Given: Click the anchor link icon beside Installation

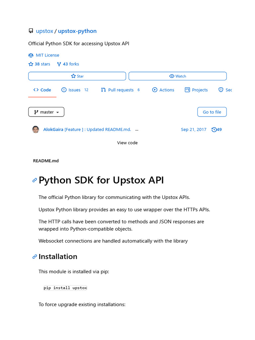Looking at the screenshot, I should [x=35, y=257].
